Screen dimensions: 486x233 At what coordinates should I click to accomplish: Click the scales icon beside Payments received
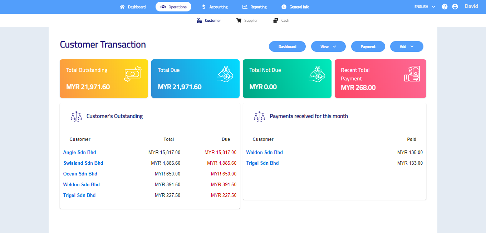coord(259,116)
